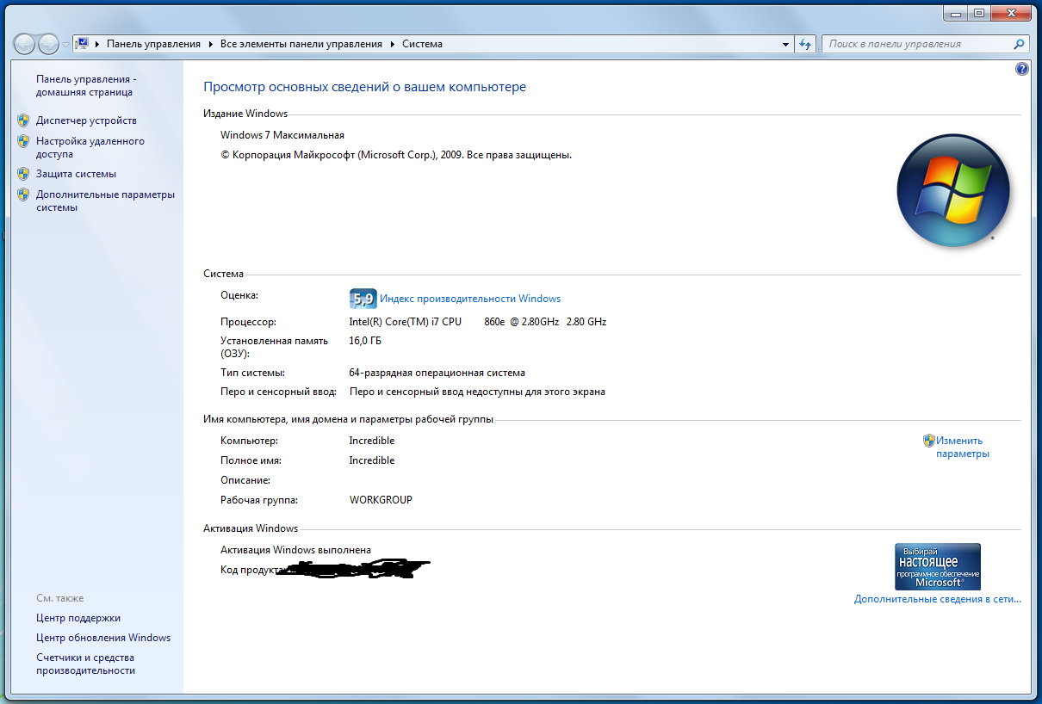
Task: Click the blue help question mark icon
Action: point(1022,69)
